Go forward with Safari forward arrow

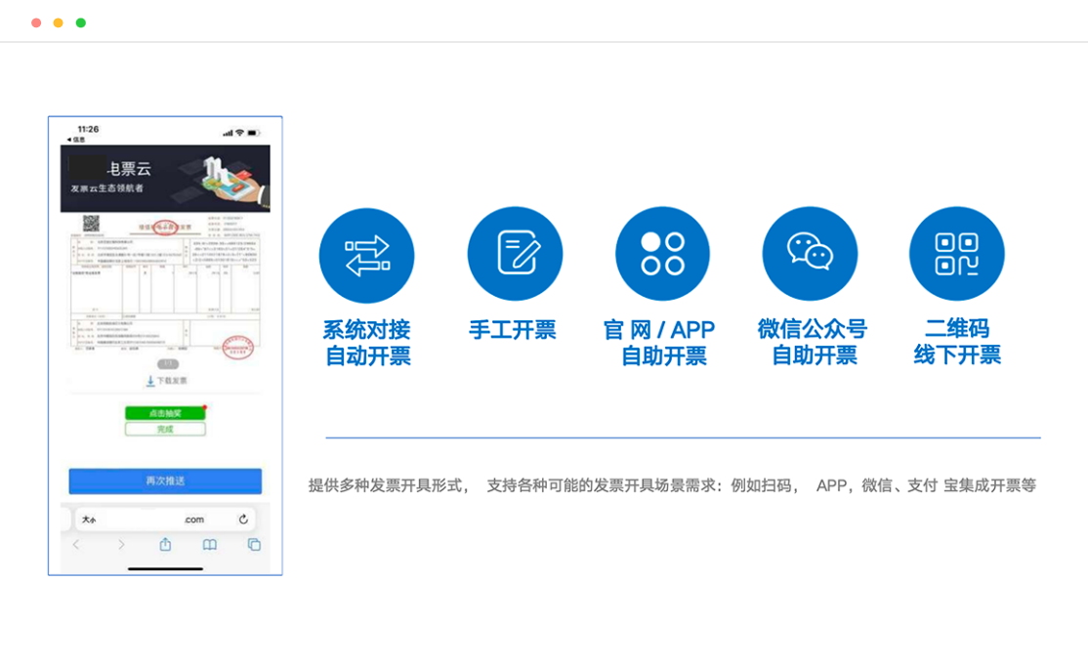coord(121,545)
